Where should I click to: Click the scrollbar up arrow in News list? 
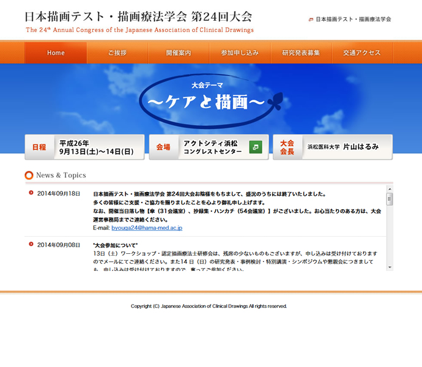click(390, 189)
